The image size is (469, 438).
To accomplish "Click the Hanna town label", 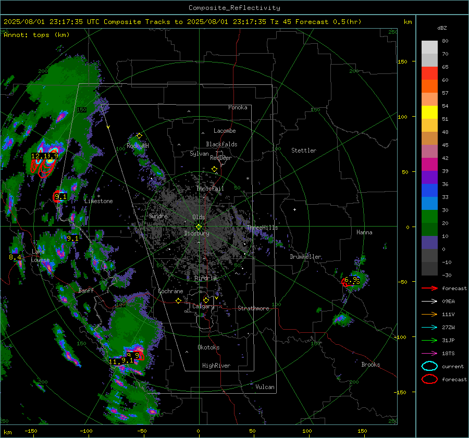I will click(x=364, y=232).
